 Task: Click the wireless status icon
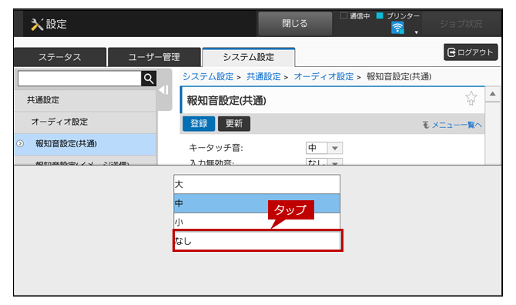point(397,28)
